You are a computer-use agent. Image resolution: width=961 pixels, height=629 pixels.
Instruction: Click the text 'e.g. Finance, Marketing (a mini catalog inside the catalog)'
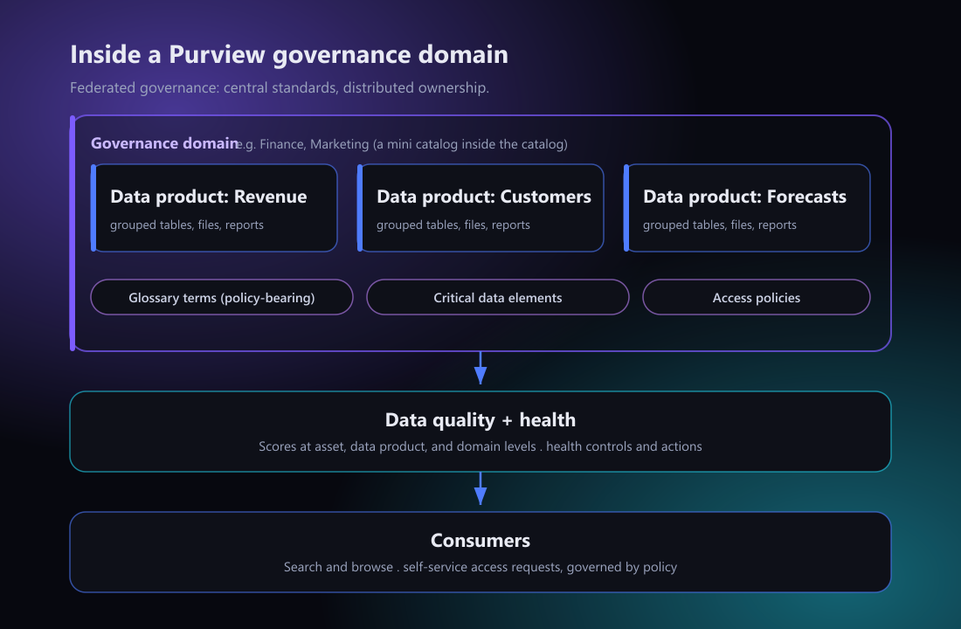[402, 145]
